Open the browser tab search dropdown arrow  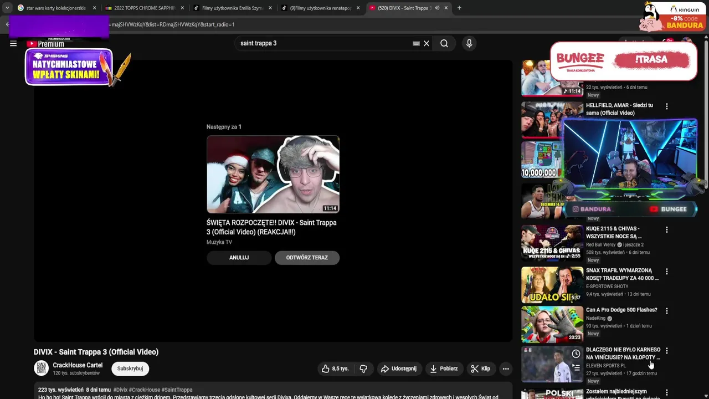[x=7, y=8]
